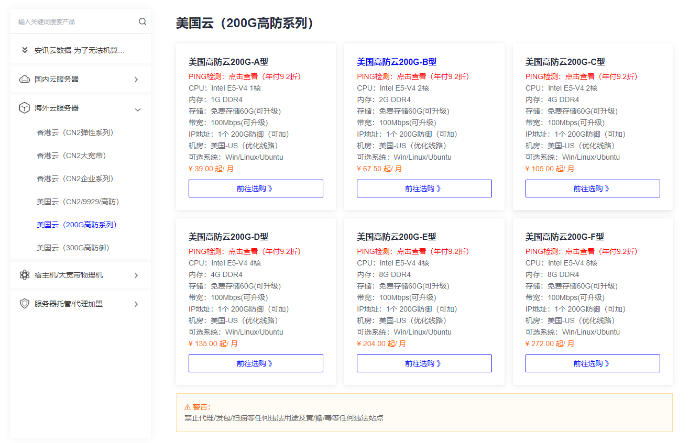
Task: Select 美国云（300G高防御） in sidebar
Action: tap(73, 248)
